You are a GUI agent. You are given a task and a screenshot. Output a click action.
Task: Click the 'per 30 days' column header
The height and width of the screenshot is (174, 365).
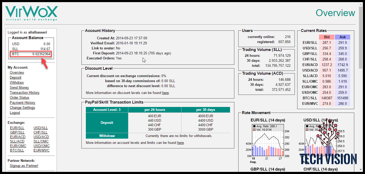[x=205, y=110]
